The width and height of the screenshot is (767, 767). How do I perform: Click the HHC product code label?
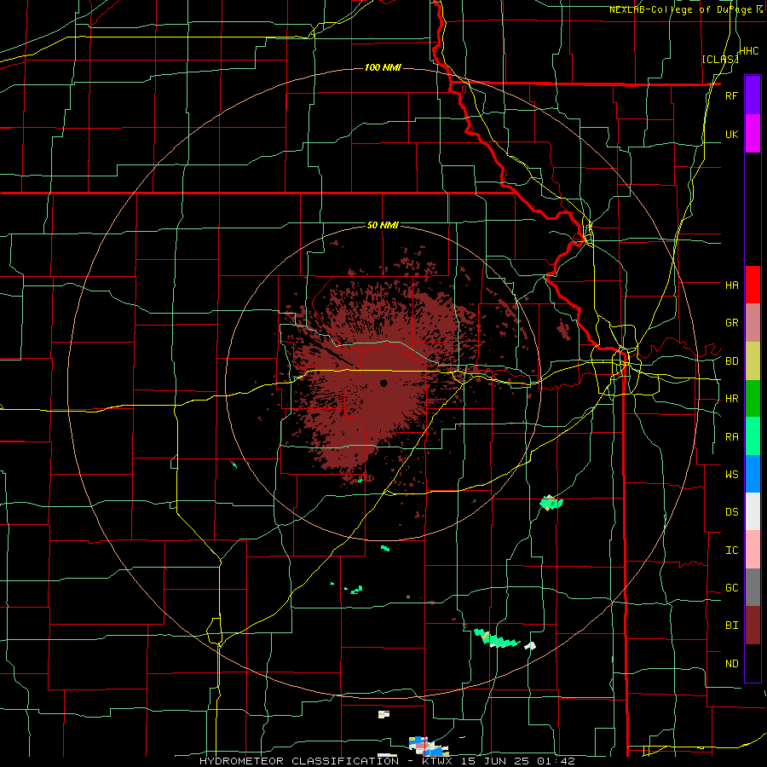[749, 51]
